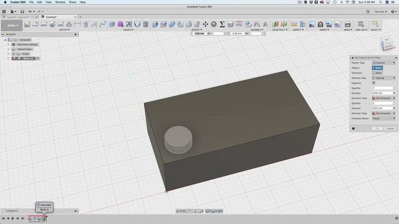Click the Select tool icon
The width and height of the screenshot is (399, 224).
(x=375, y=24)
